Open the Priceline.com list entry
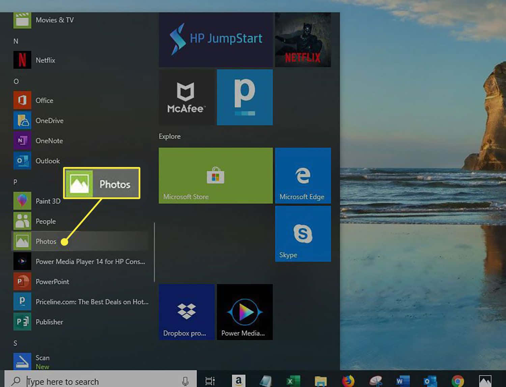 point(80,302)
